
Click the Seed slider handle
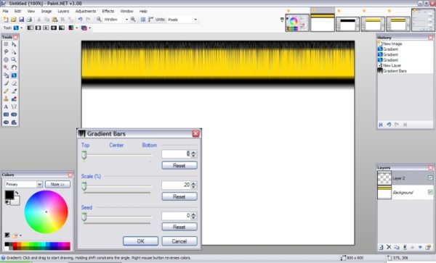click(84, 217)
